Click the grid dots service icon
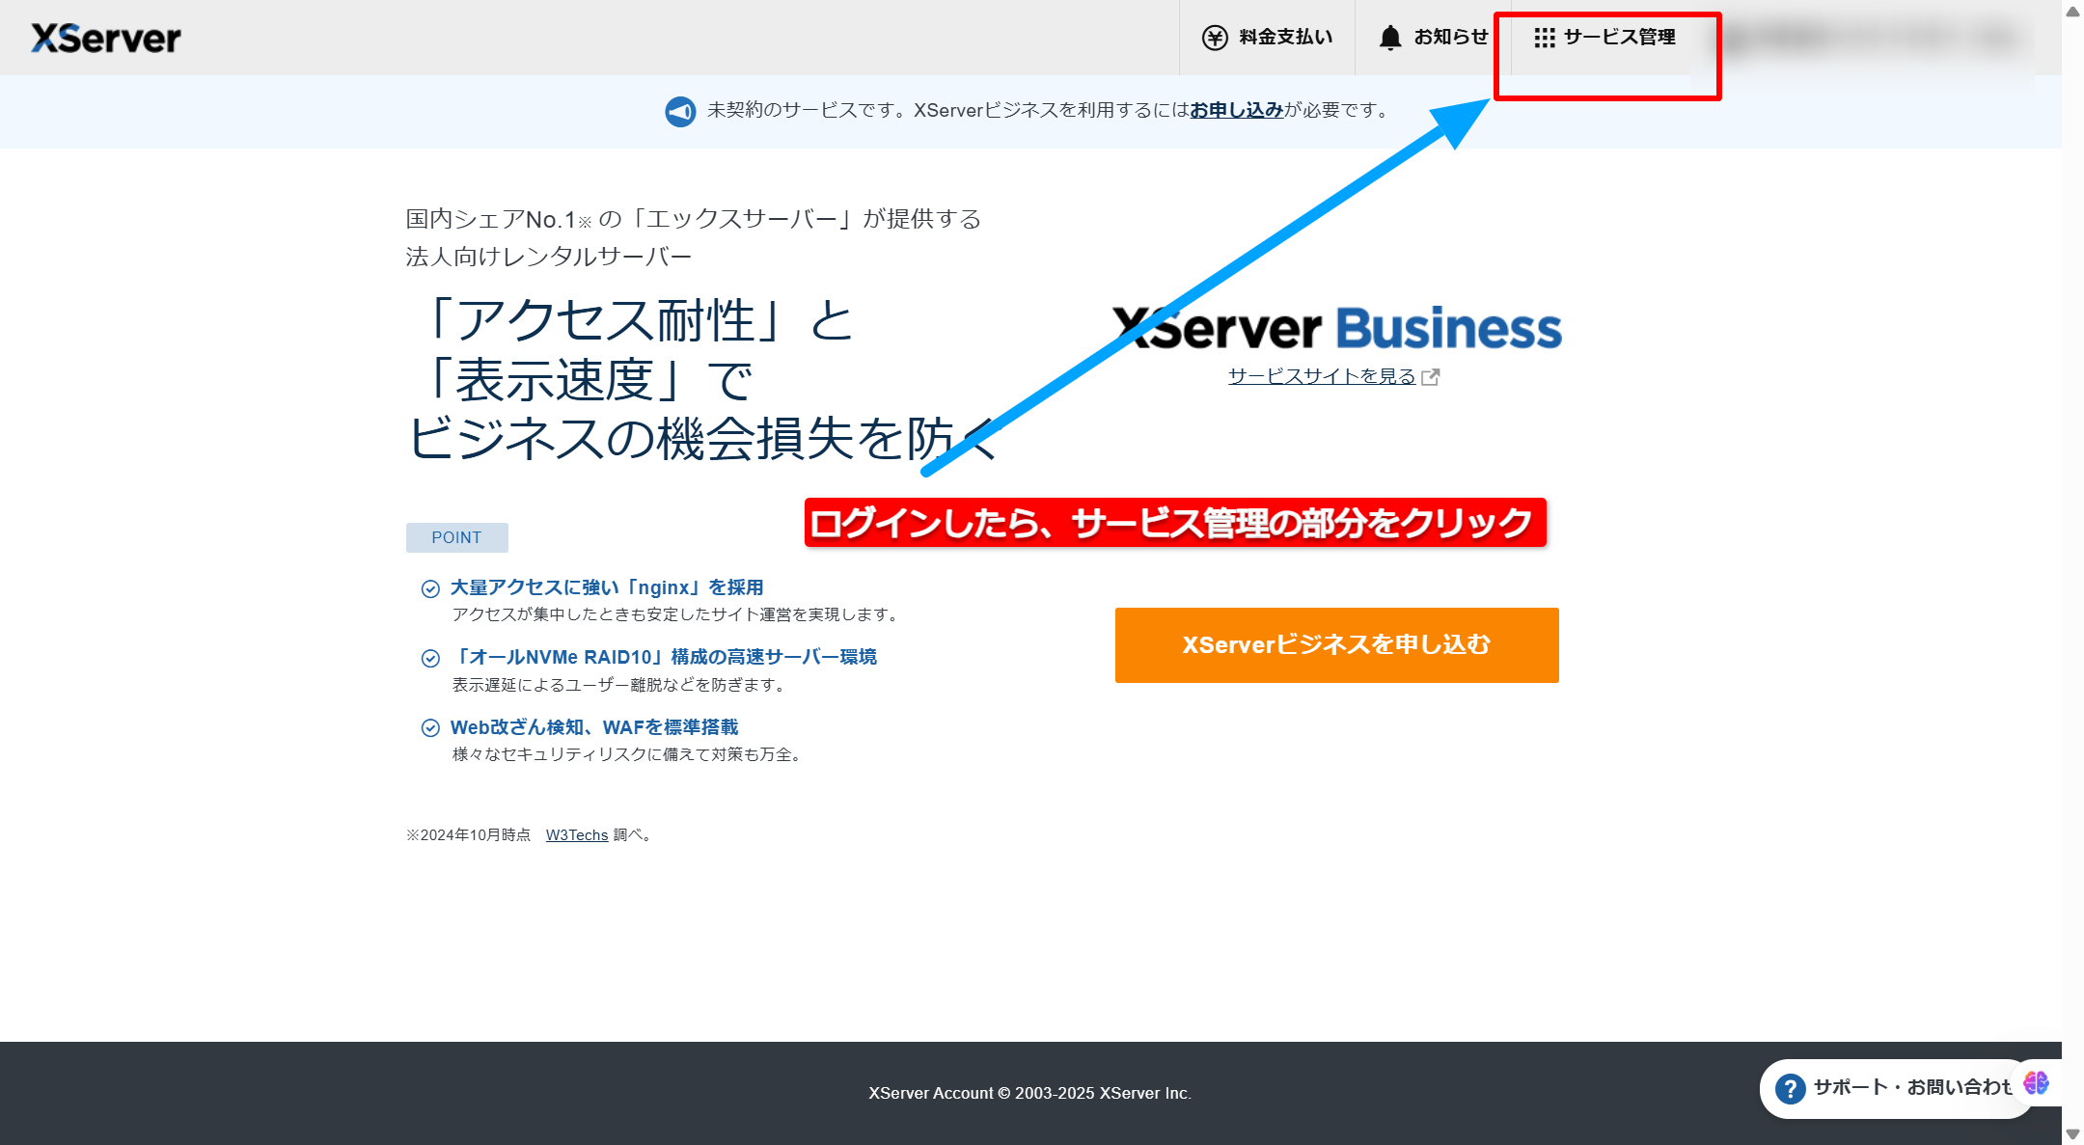This screenshot has height=1145, width=2084. pos(1545,38)
